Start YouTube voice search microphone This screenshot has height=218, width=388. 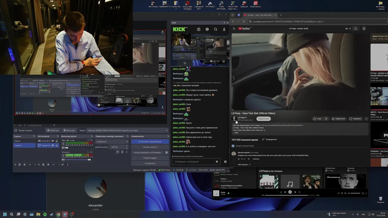pos(364,28)
